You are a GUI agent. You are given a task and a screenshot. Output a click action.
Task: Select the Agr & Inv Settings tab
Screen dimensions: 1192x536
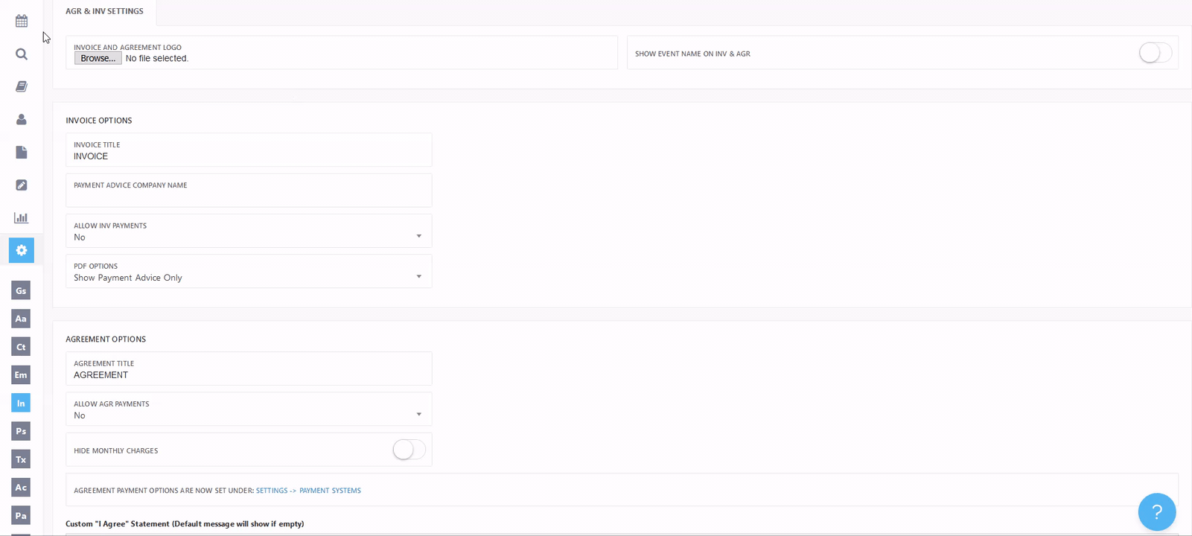coord(104,11)
